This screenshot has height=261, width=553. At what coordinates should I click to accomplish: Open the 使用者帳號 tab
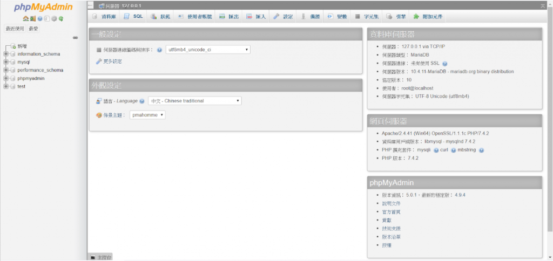[194, 17]
